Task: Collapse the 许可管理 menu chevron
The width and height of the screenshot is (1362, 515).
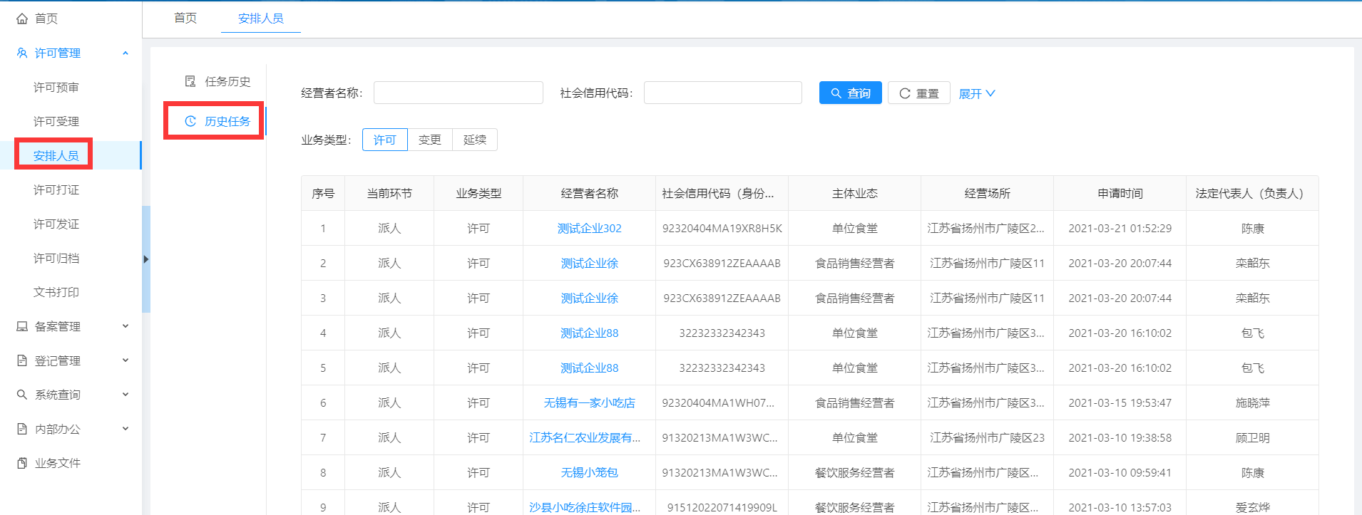Action: tap(126, 53)
